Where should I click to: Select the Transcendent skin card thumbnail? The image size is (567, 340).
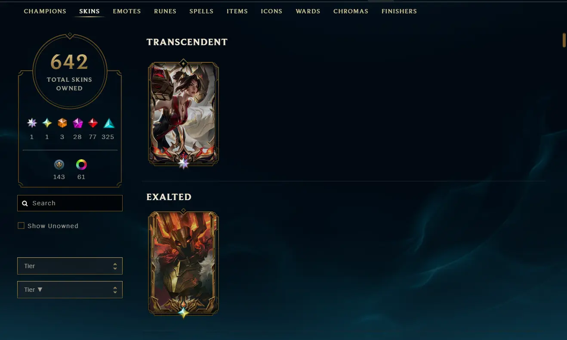(184, 114)
